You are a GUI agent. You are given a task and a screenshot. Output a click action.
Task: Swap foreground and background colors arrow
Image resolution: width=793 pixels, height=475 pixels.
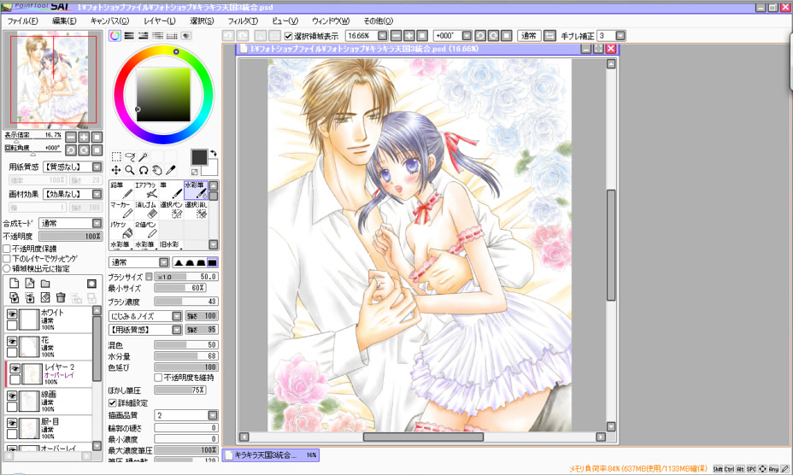[x=214, y=153]
